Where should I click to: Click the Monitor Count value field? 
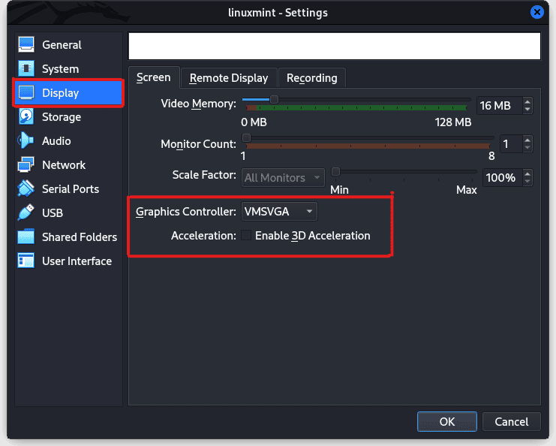pyautogui.click(x=511, y=143)
